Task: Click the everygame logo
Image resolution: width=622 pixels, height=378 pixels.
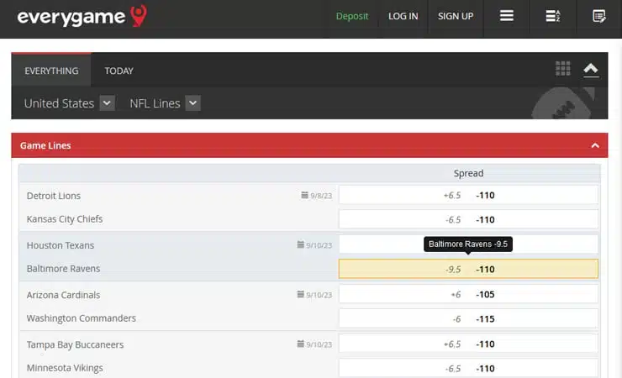Action: pos(82,16)
